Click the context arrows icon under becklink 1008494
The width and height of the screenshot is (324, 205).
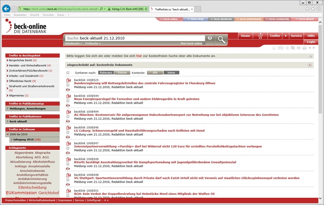(x=68, y=121)
